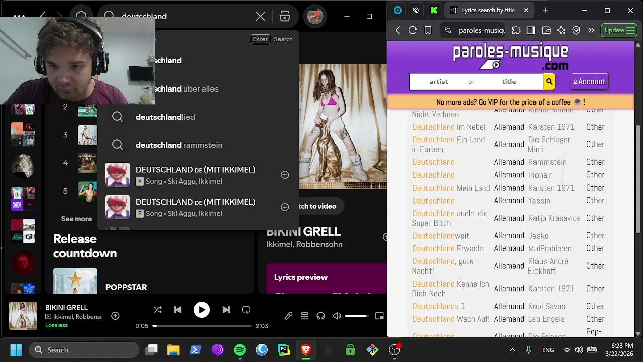Click BIKINI GRELL album art in player bar
The image size is (643, 362).
click(x=23, y=316)
